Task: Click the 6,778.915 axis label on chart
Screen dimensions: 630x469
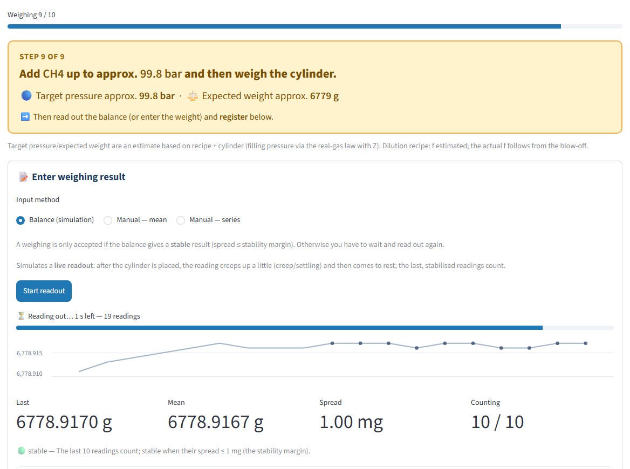Action: coord(29,353)
